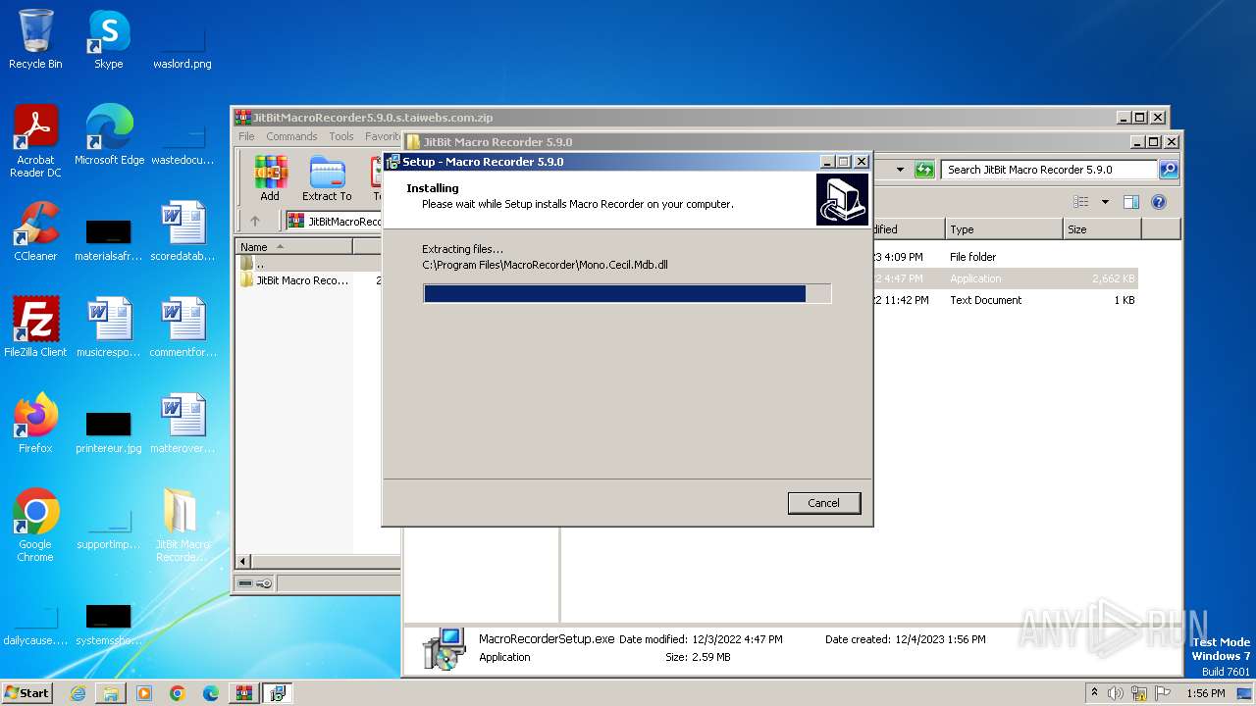Click the up-one-level arrow in WinRAR

pyautogui.click(x=255, y=222)
